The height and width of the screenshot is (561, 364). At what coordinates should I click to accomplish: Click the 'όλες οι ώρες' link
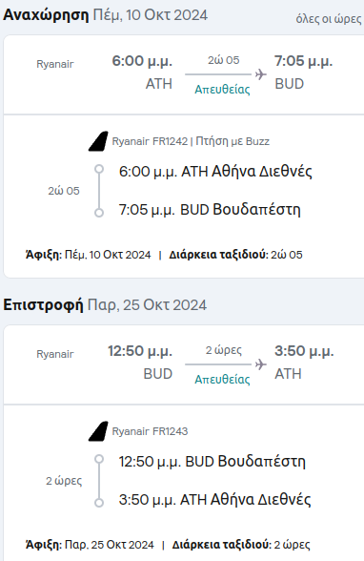[x=329, y=19]
